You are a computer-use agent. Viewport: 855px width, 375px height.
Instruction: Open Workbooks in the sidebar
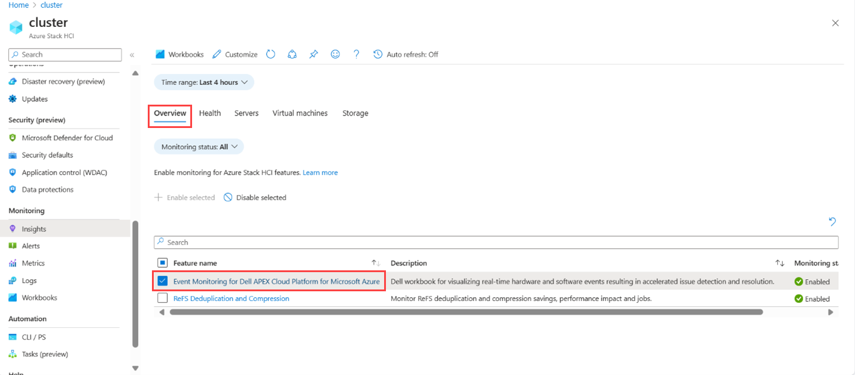[x=39, y=297]
